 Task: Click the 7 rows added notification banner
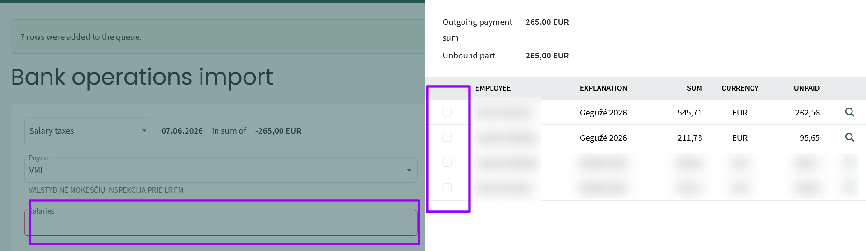(217, 36)
